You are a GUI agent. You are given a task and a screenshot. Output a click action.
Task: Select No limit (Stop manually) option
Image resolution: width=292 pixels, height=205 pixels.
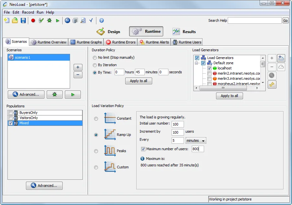pyautogui.click(x=95, y=58)
